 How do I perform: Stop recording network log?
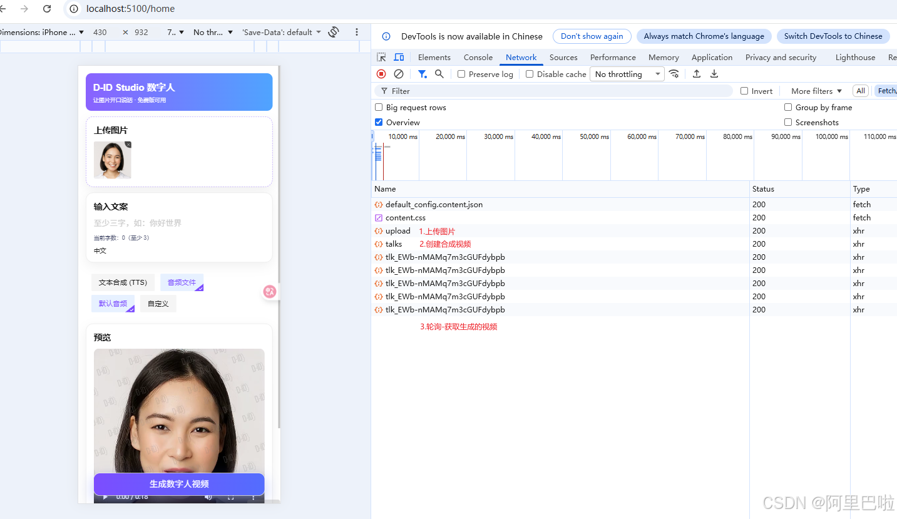tap(381, 74)
